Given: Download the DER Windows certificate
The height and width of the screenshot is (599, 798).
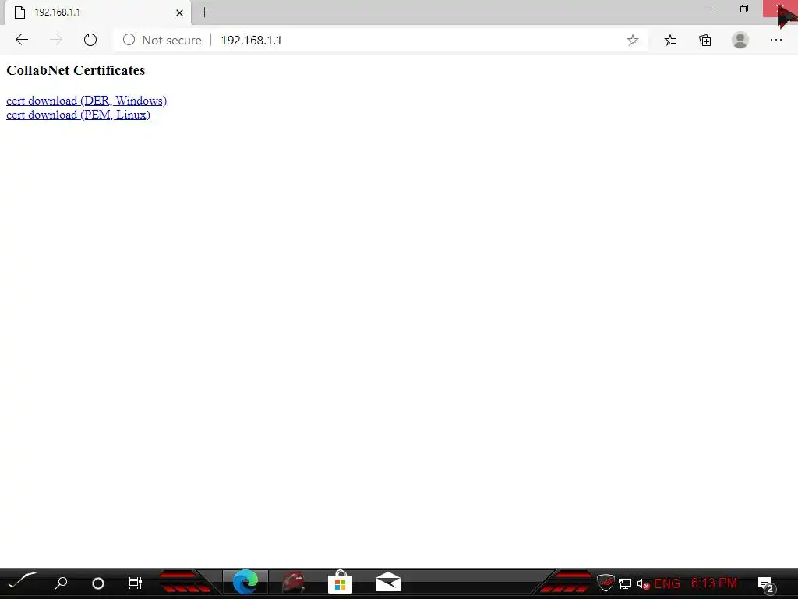Looking at the screenshot, I should pos(87,101).
